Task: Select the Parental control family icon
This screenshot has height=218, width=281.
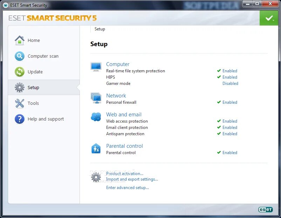Action: click(96, 148)
